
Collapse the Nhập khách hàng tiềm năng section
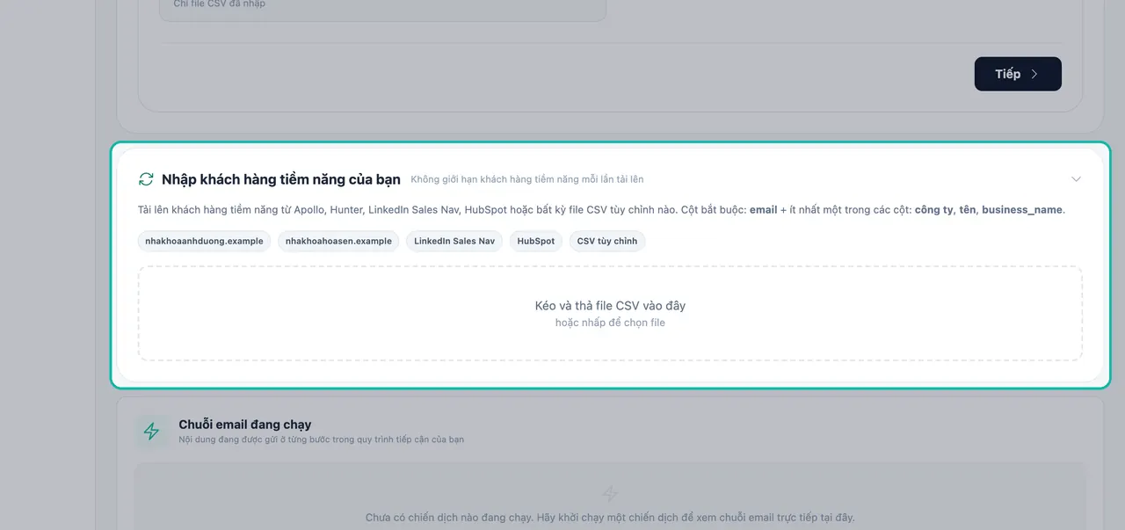click(1076, 179)
